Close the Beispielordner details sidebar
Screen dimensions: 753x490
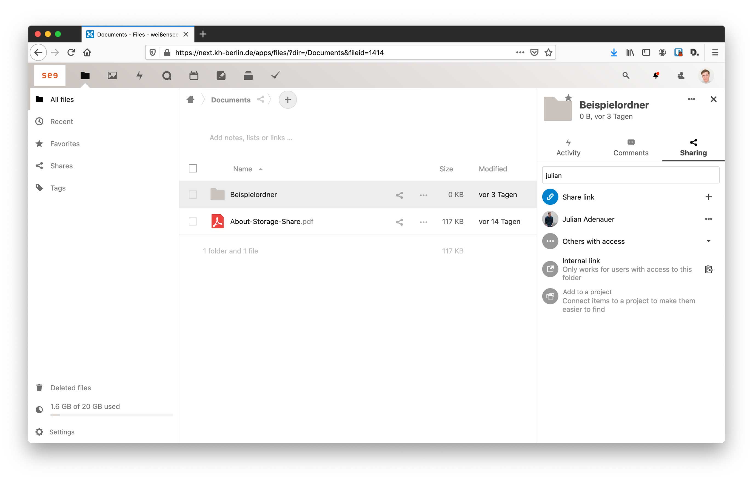point(714,99)
